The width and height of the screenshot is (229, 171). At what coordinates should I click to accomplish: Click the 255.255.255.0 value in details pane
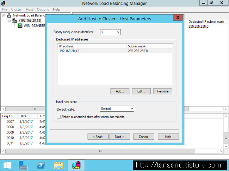(x=198, y=27)
